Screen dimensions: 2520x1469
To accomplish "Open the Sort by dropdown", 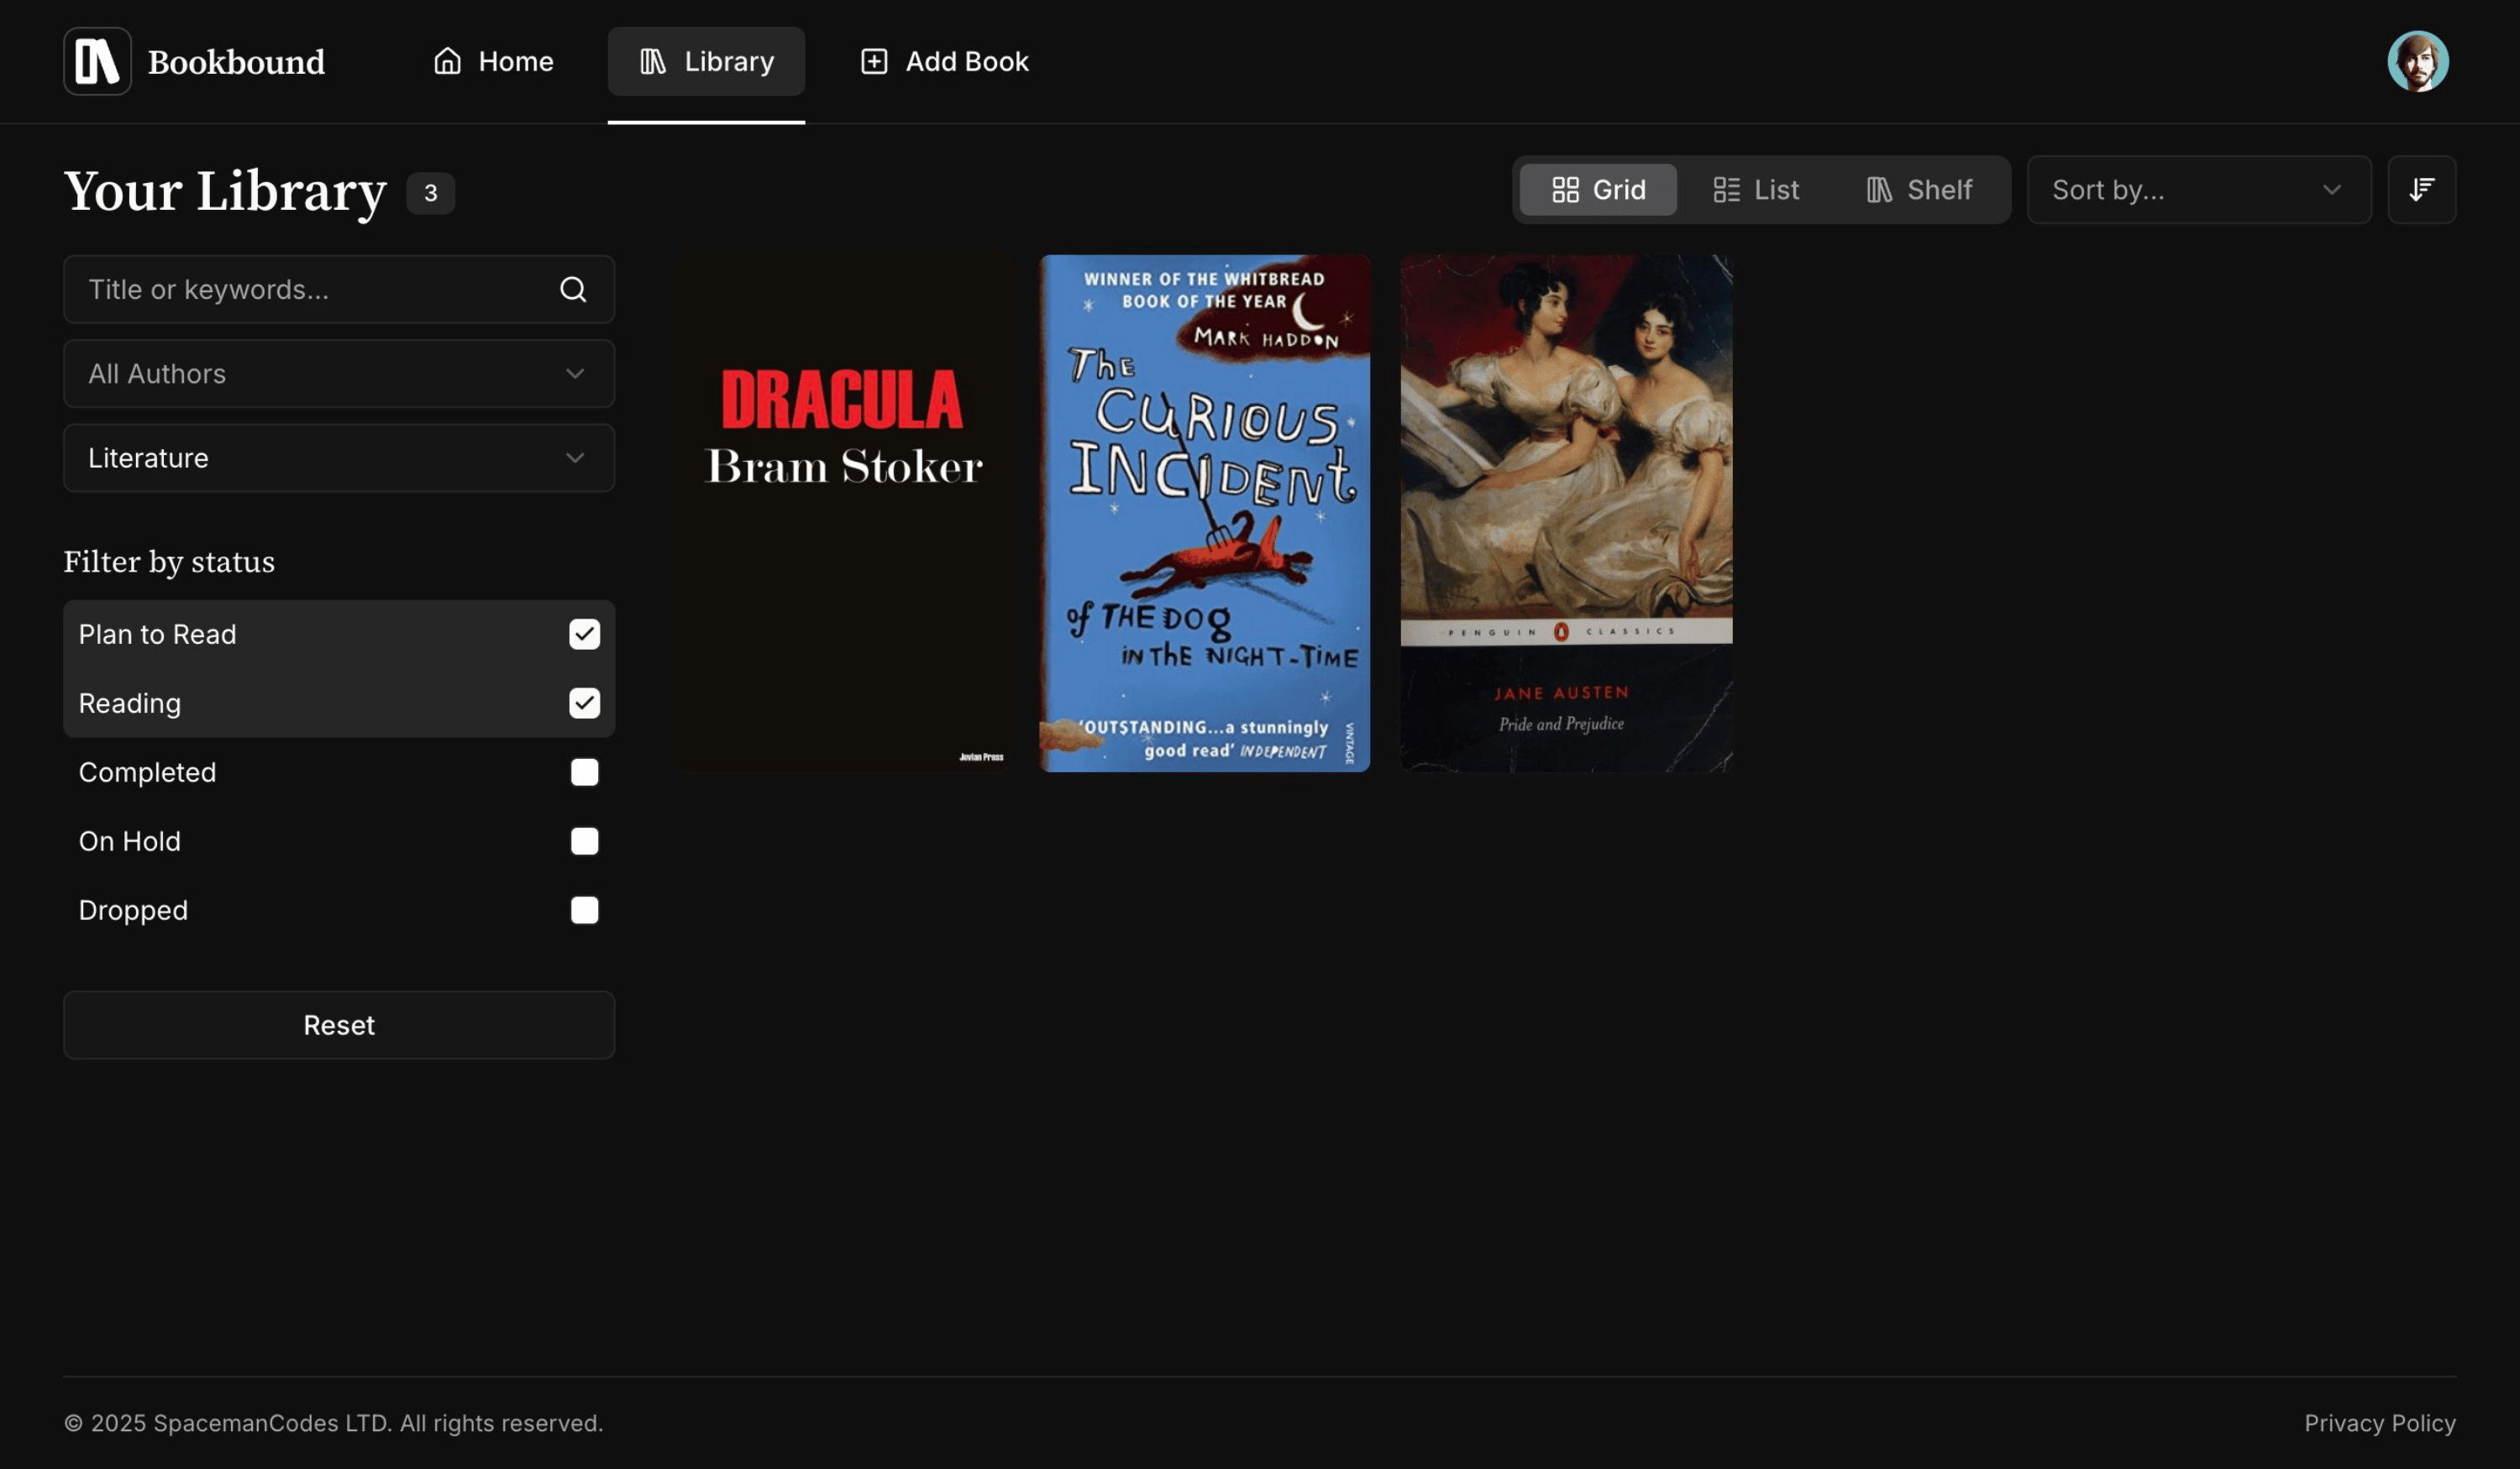I will (x=2198, y=190).
